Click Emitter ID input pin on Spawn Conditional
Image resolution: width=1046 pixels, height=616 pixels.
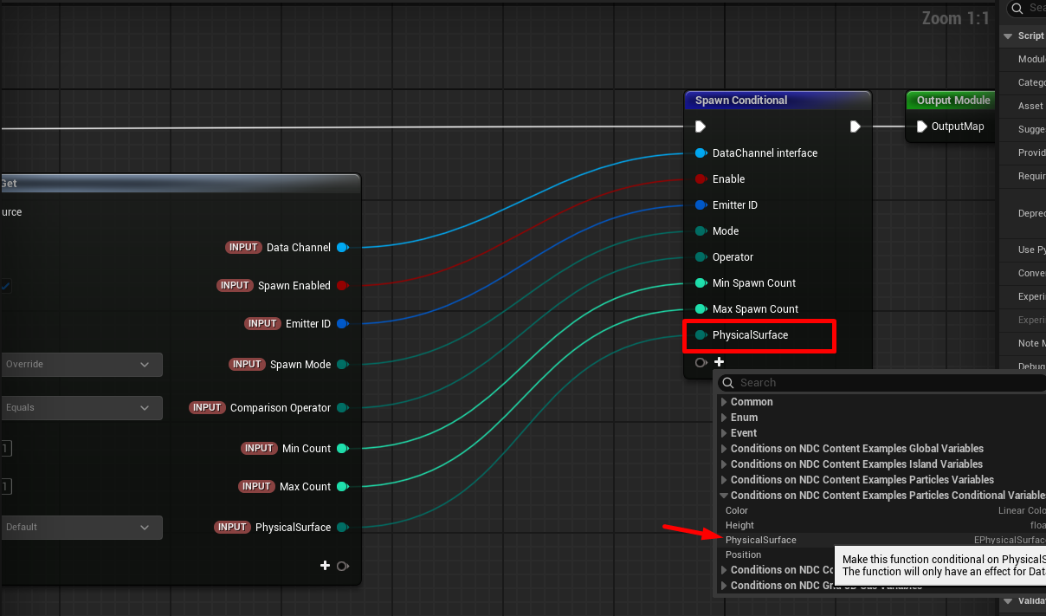pyautogui.click(x=701, y=205)
